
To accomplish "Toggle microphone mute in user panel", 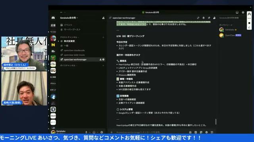I will point(86,132).
